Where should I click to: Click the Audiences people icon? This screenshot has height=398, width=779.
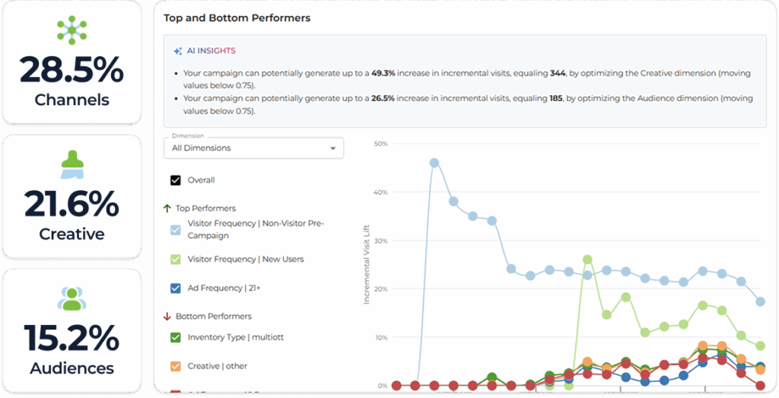coord(72,298)
